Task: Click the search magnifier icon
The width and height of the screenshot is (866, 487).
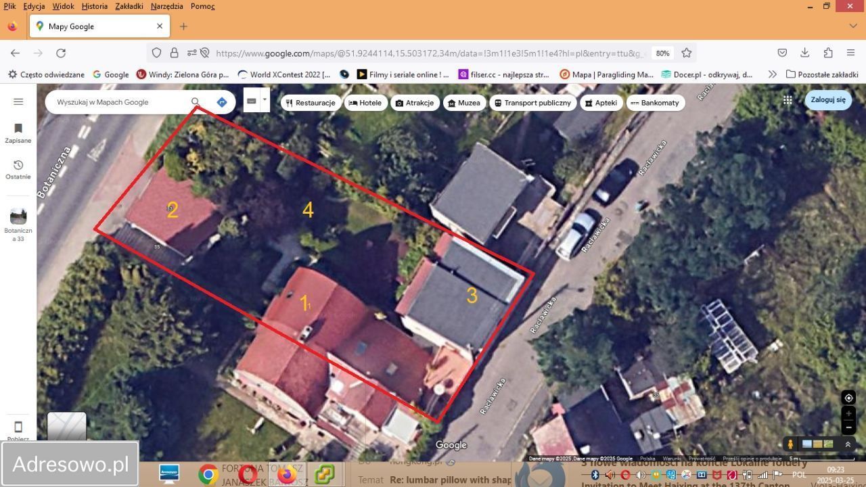Action: click(195, 101)
